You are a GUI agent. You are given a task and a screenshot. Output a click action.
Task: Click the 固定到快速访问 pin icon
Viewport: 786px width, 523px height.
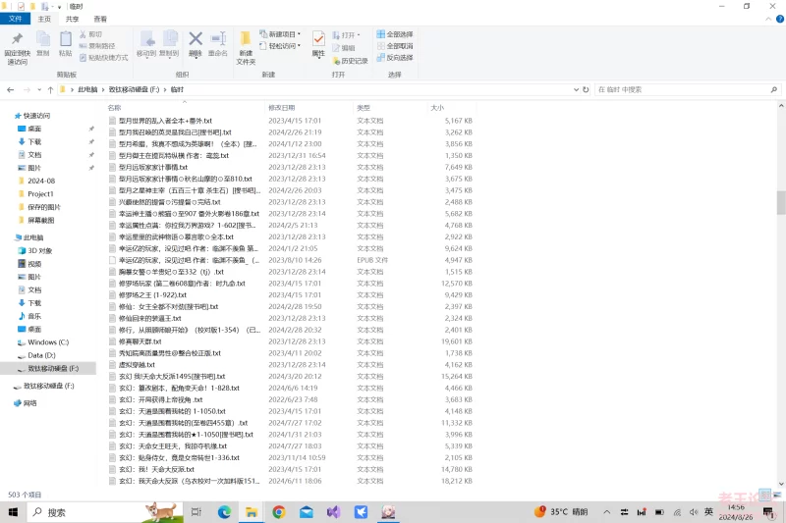(x=17, y=43)
